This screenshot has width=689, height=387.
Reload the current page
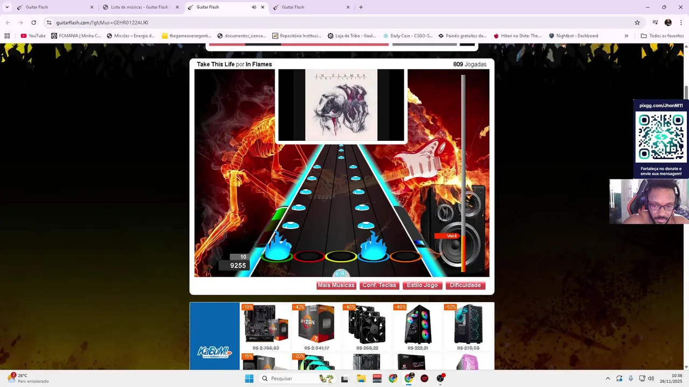click(33, 23)
